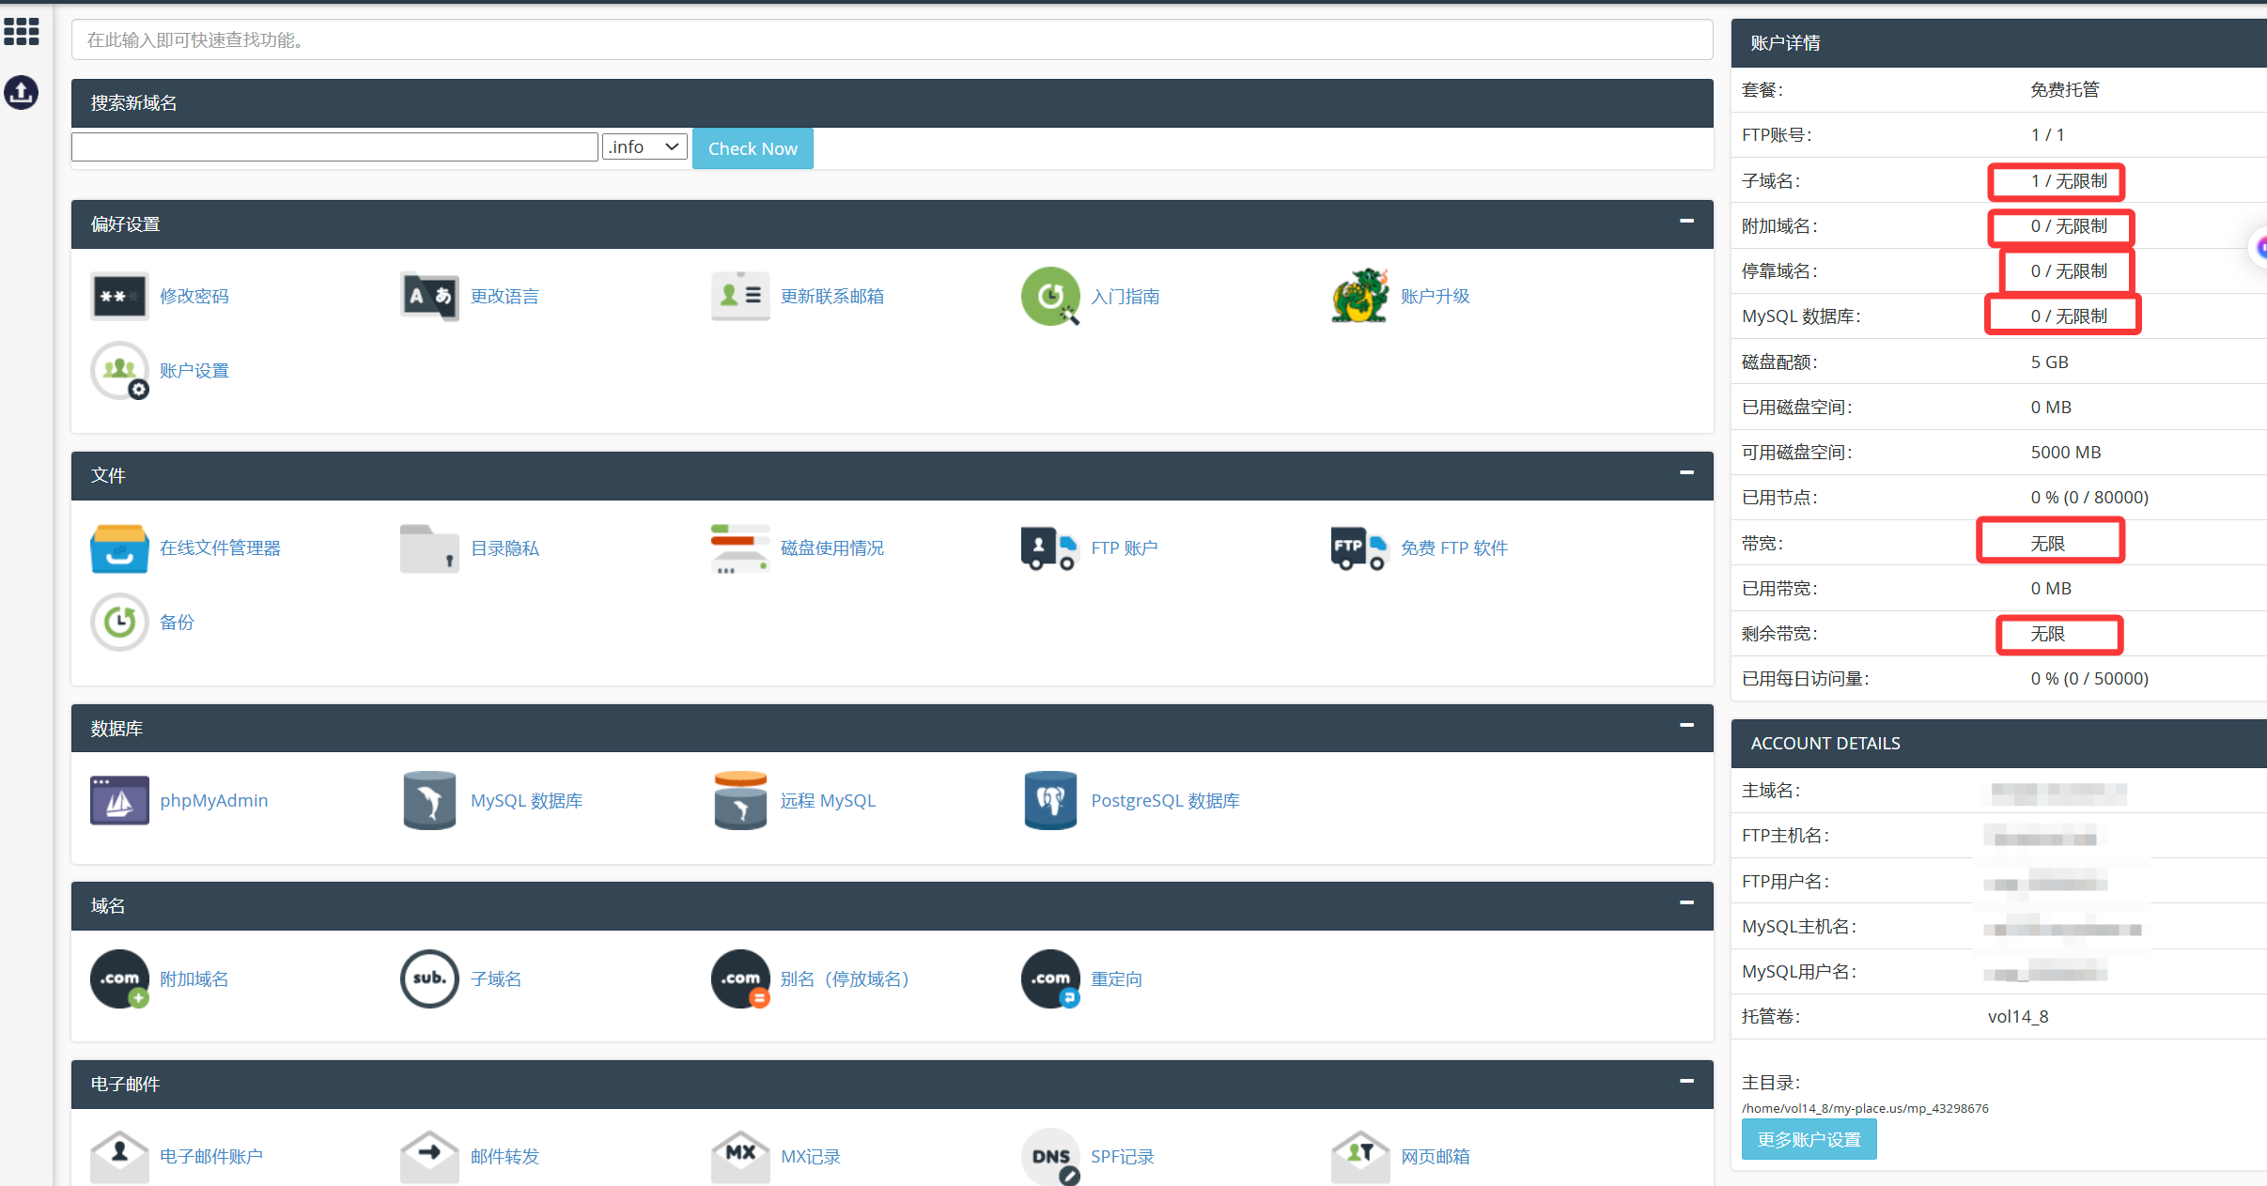Collapse the 文件 section
The height and width of the screenshot is (1186, 2267).
tap(1686, 473)
